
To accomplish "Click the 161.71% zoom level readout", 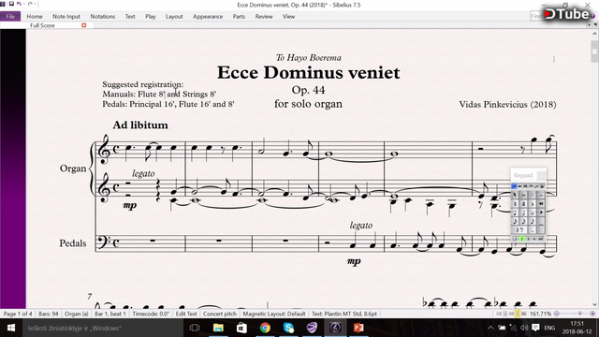I will [x=540, y=314].
